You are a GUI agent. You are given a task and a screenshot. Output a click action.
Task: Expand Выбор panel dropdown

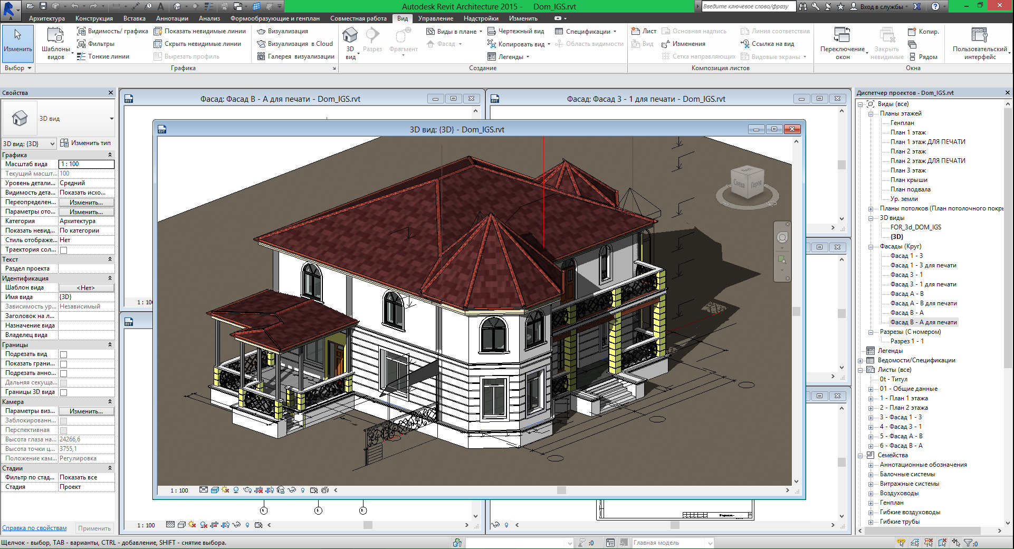click(18, 68)
